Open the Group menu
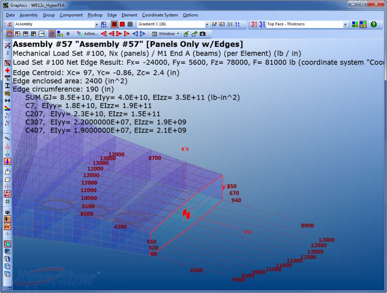The height and width of the screenshot is (293, 387). pos(49,15)
